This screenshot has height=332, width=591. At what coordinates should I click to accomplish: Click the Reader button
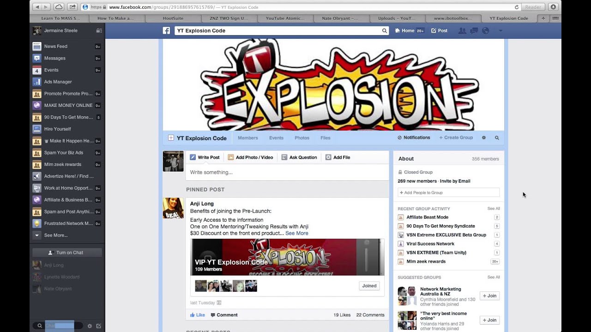[x=533, y=7]
